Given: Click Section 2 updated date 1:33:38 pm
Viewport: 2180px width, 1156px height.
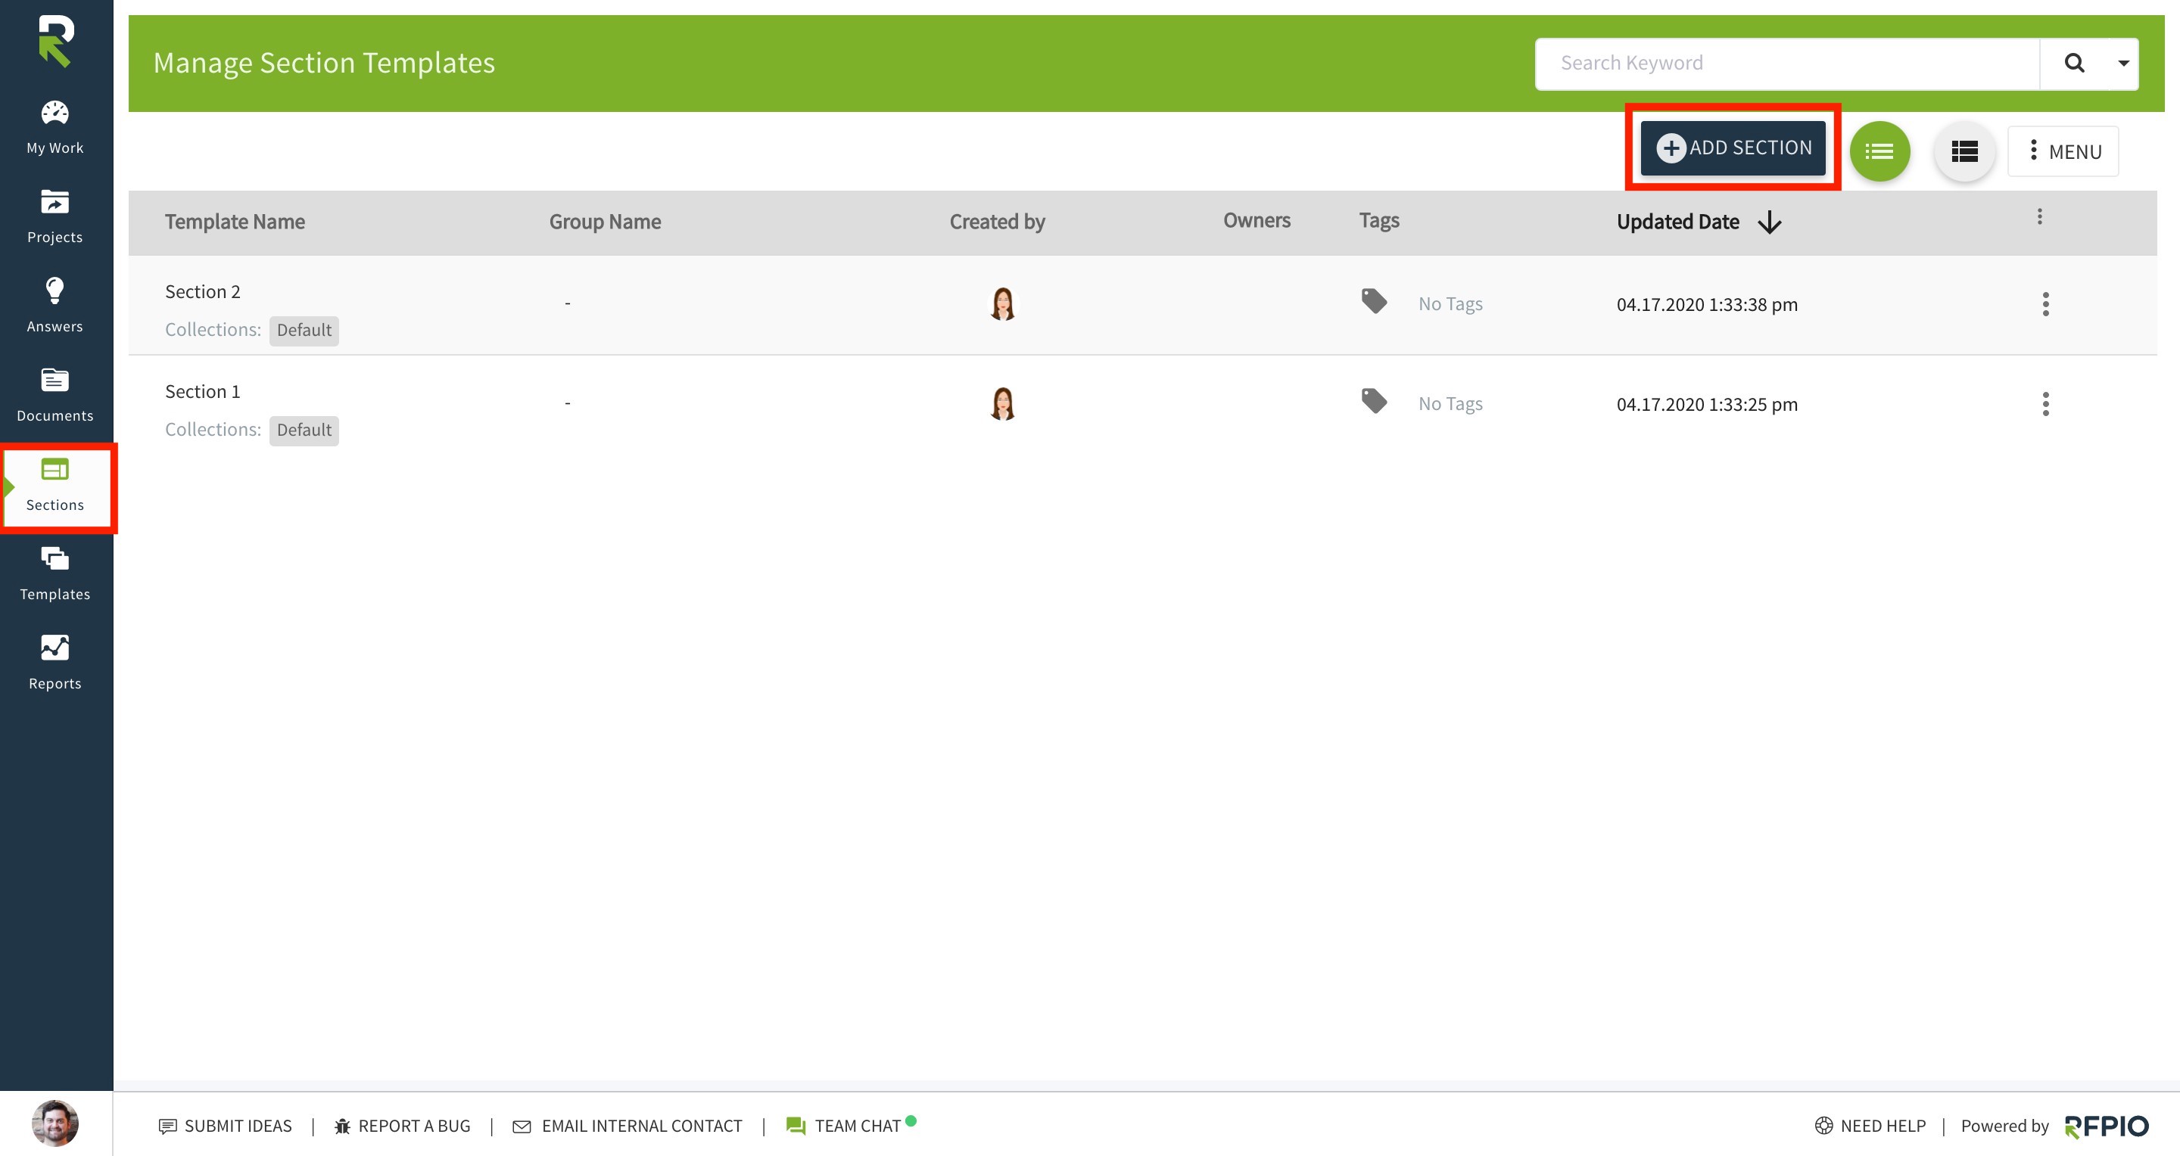Looking at the screenshot, I should tap(1707, 304).
